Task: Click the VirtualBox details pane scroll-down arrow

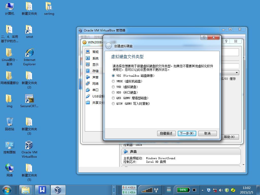Action: tap(243, 165)
